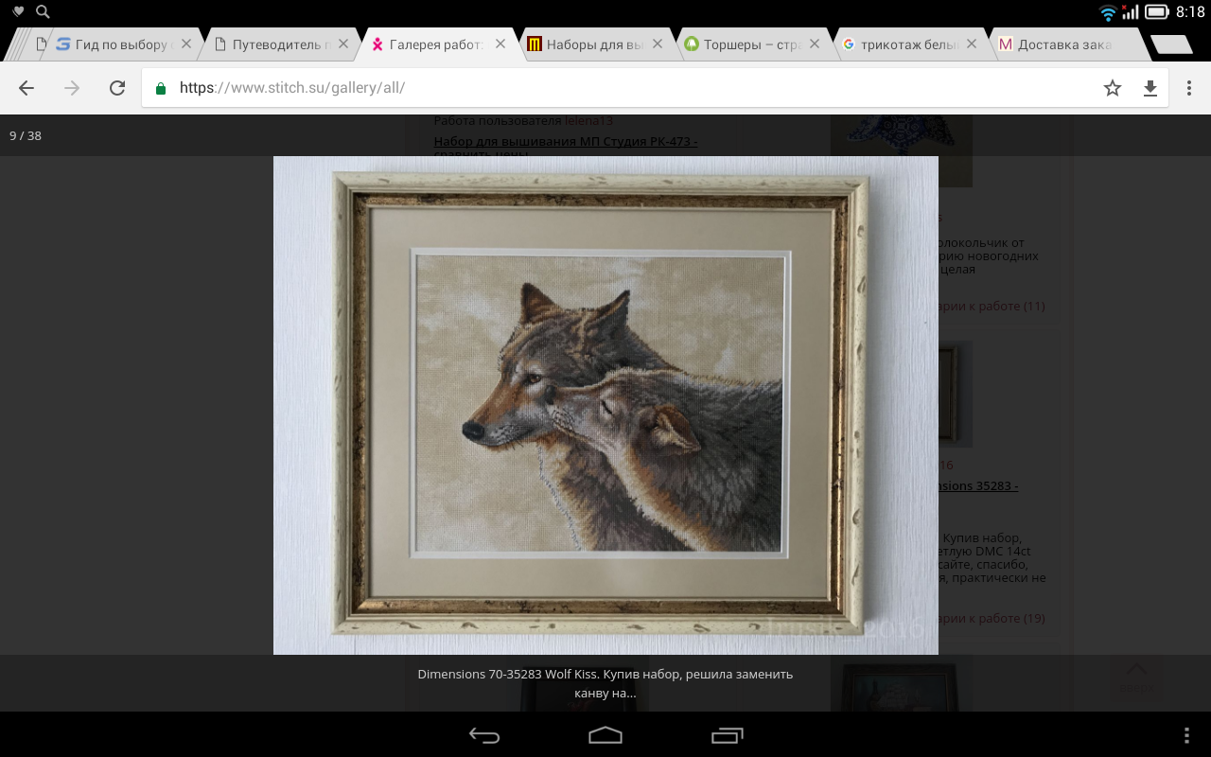Open a new tab button
Viewport: 1211px width, 757px height.
click(1171, 44)
